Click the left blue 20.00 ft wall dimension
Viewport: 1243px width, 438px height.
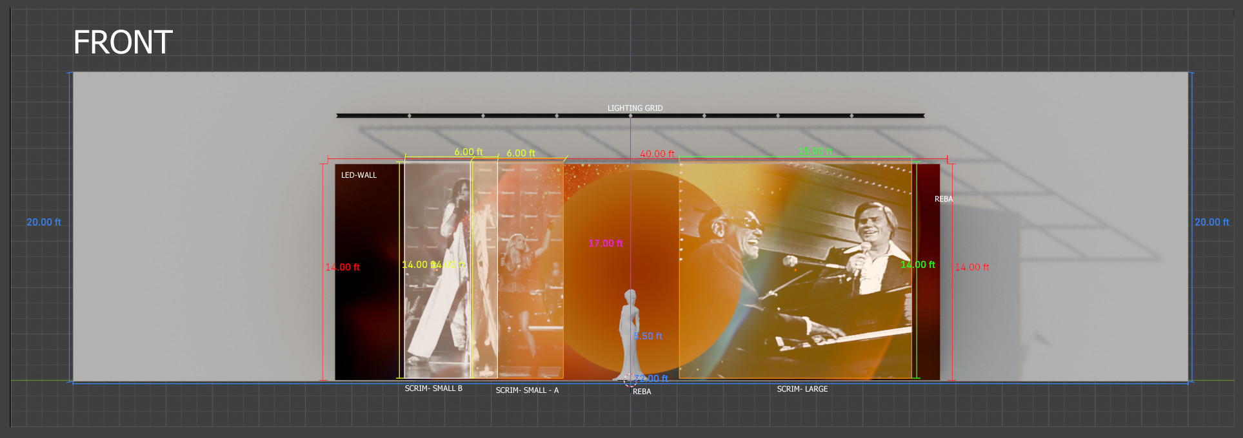pos(44,222)
